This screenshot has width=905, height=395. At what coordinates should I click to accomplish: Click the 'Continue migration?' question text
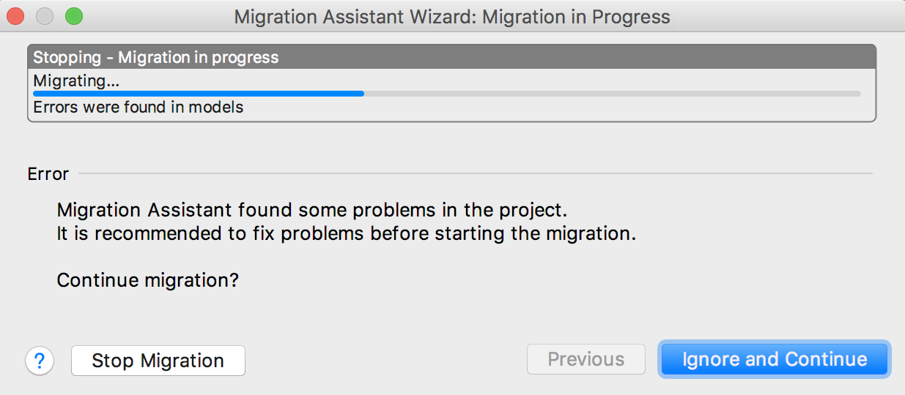(x=148, y=280)
